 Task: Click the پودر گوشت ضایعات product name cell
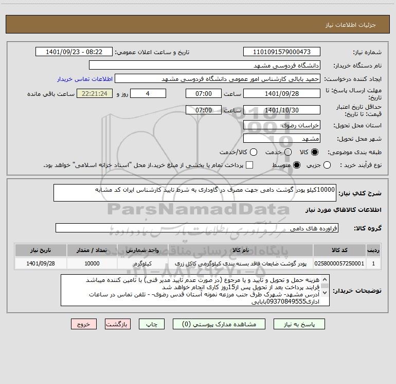[241, 263]
